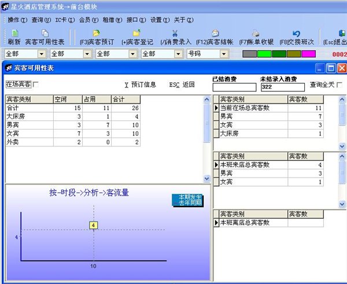
Task: Open the 宾客可用性表 toolbar icon
Action: (x=45, y=34)
